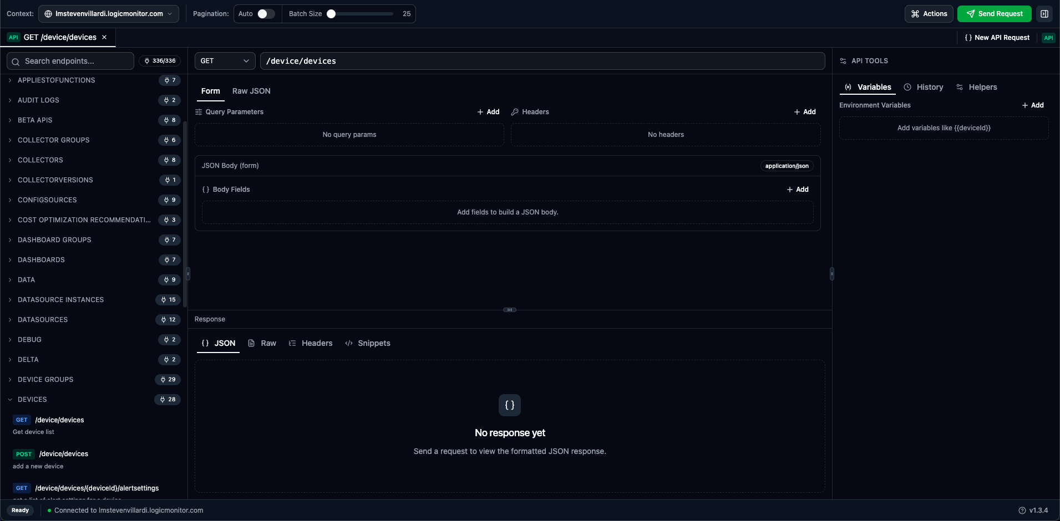Add a new environment variable
Viewport: 1060px width, 521px height.
click(x=1033, y=105)
